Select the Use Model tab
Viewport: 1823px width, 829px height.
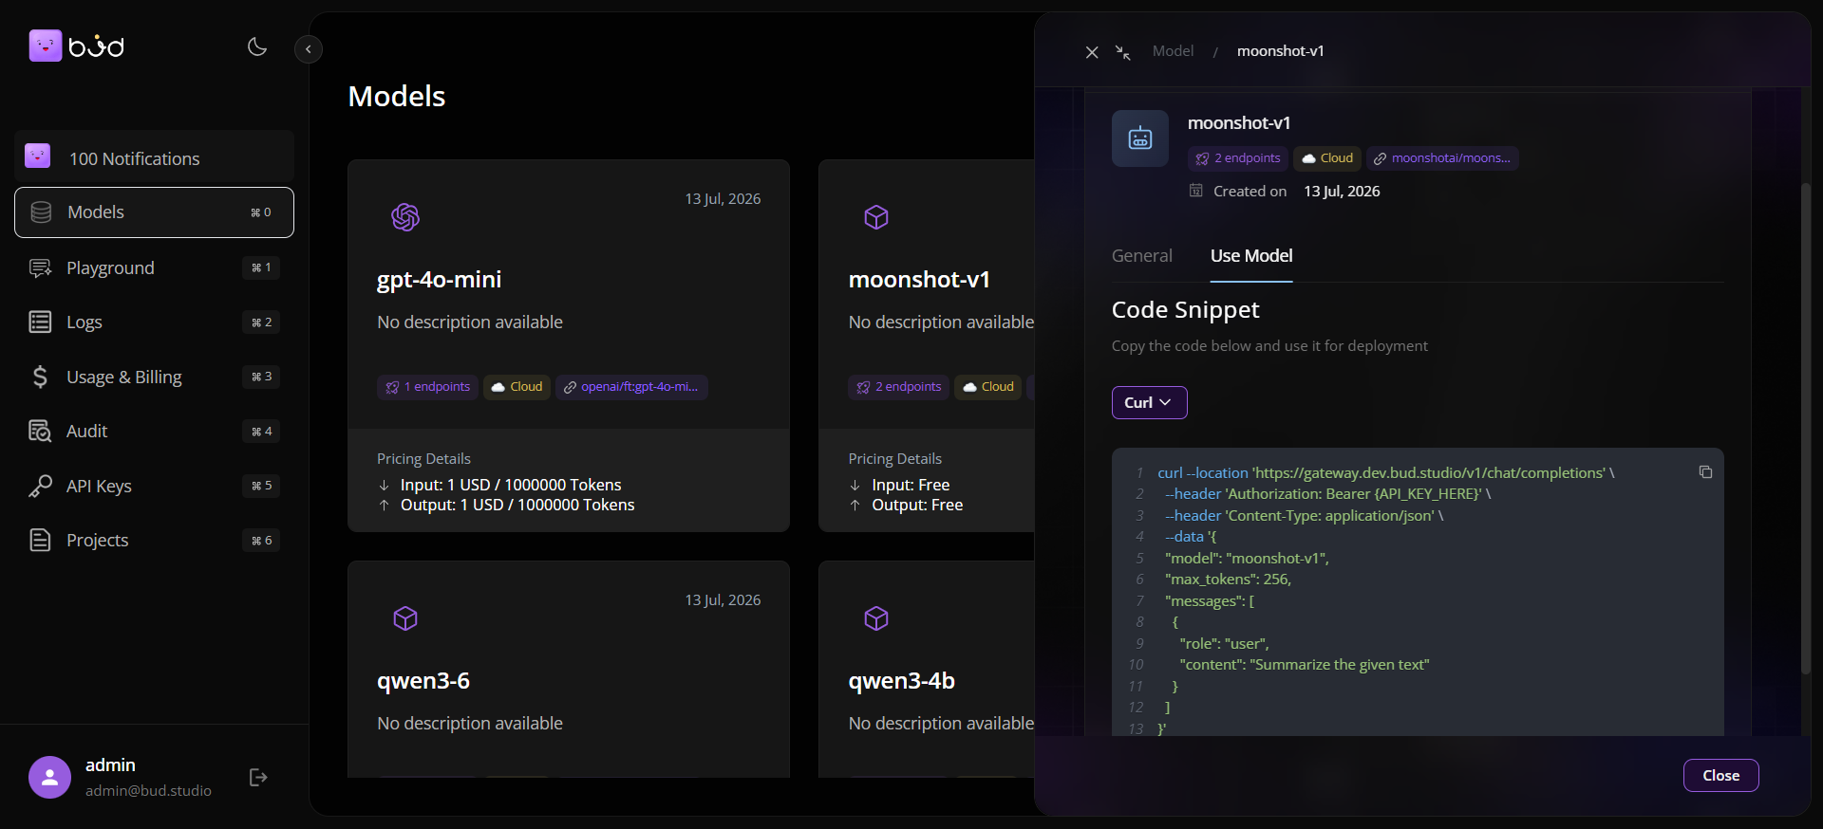[1251, 256]
